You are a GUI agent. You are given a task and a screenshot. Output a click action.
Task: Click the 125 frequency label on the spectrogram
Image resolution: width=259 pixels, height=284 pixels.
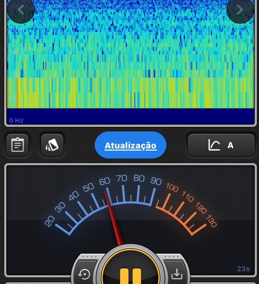[x=15, y=75]
